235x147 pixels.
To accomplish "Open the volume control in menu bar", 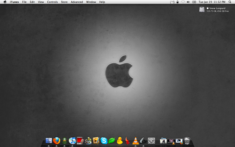I will coord(188,2).
